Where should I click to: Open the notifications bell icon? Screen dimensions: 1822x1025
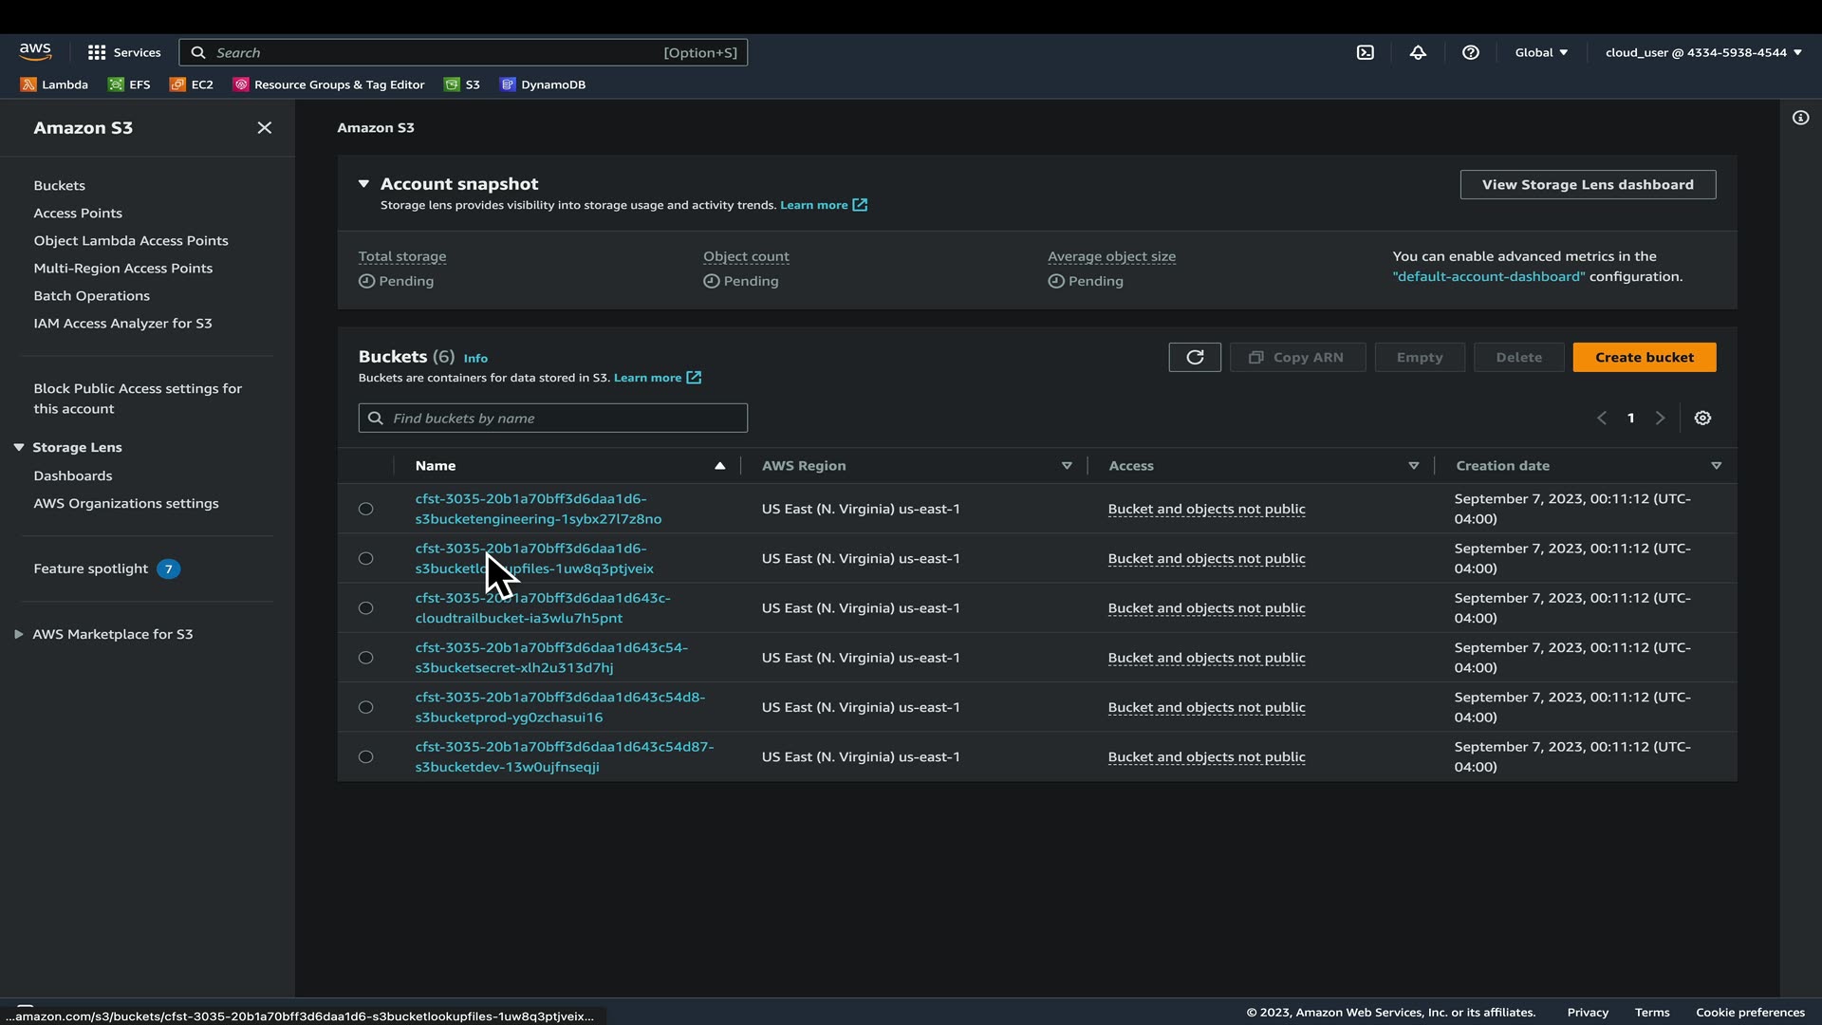tap(1418, 53)
